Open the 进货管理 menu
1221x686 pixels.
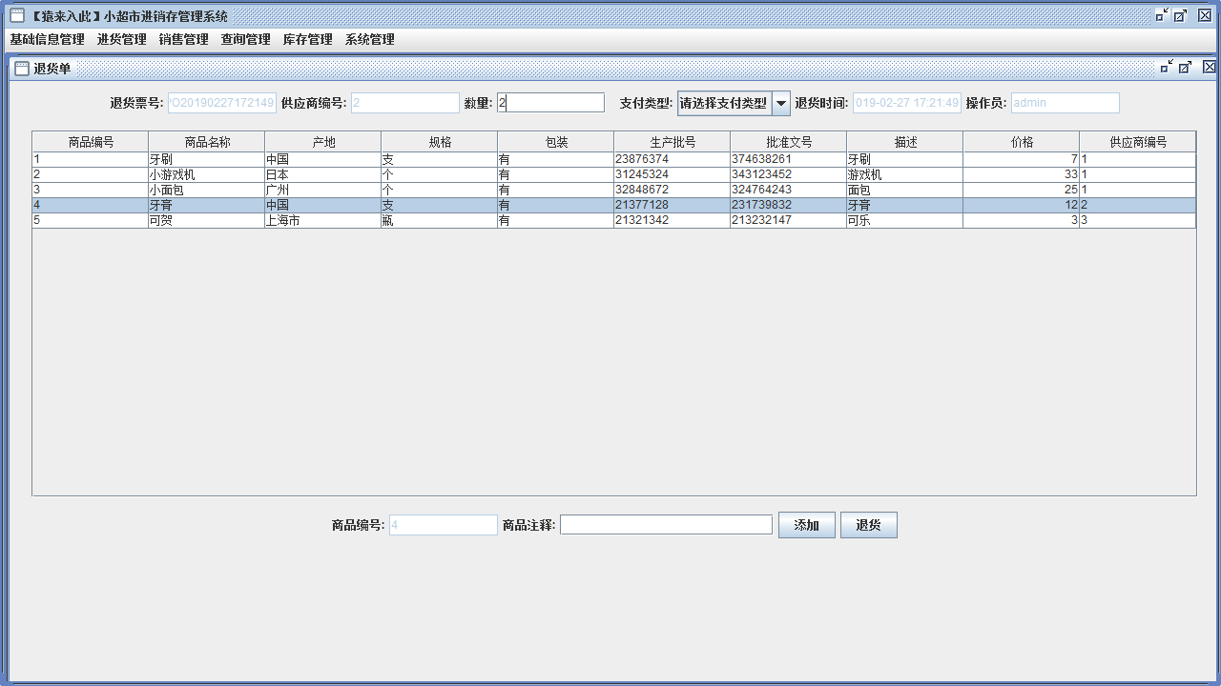[120, 39]
